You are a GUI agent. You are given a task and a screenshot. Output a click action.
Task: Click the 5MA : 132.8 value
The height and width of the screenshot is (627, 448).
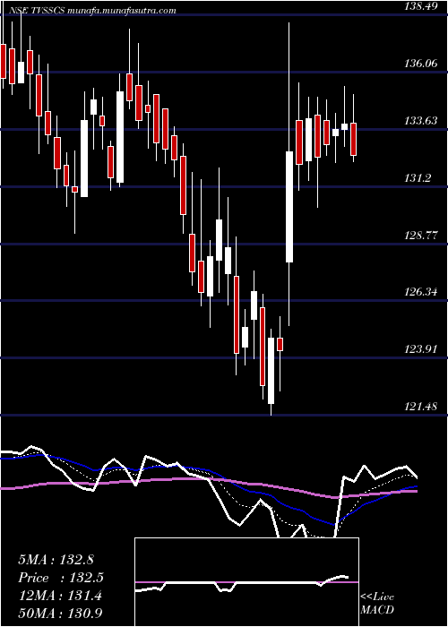coord(56,560)
